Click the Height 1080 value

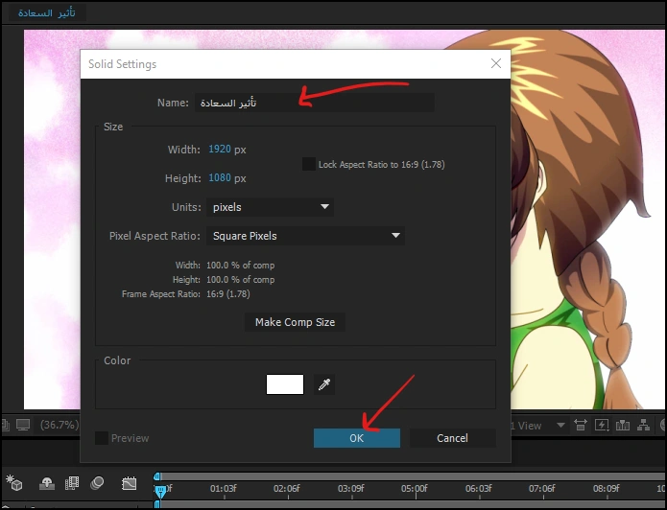220,177
